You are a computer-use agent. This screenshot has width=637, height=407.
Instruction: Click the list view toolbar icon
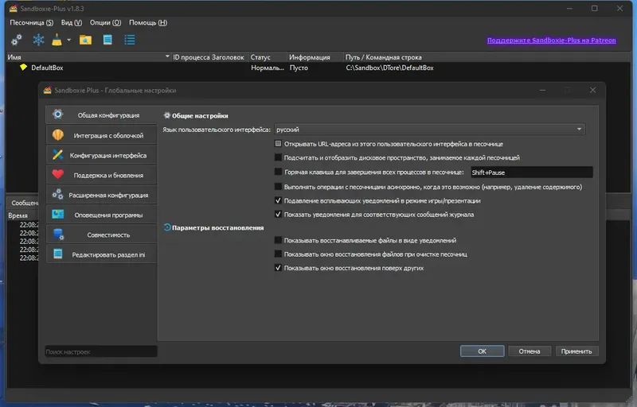point(130,40)
